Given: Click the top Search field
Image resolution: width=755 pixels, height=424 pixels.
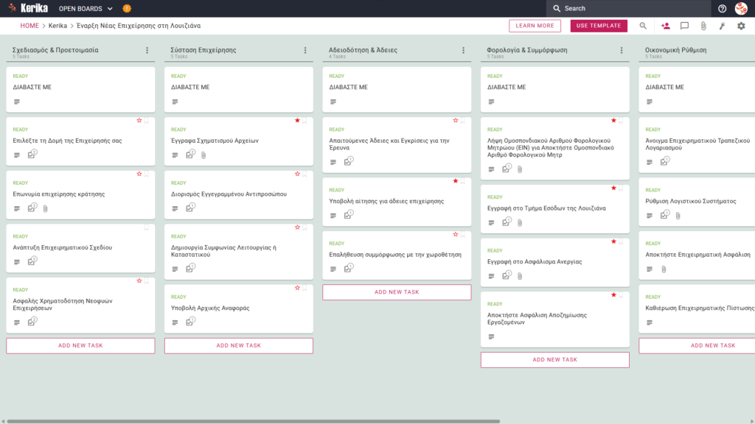Looking at the screenshot, I should tap(628, 8).
